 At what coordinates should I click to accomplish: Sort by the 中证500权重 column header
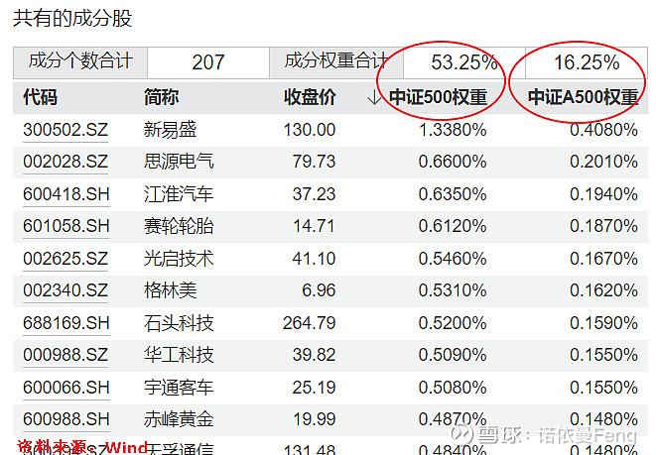438,97
